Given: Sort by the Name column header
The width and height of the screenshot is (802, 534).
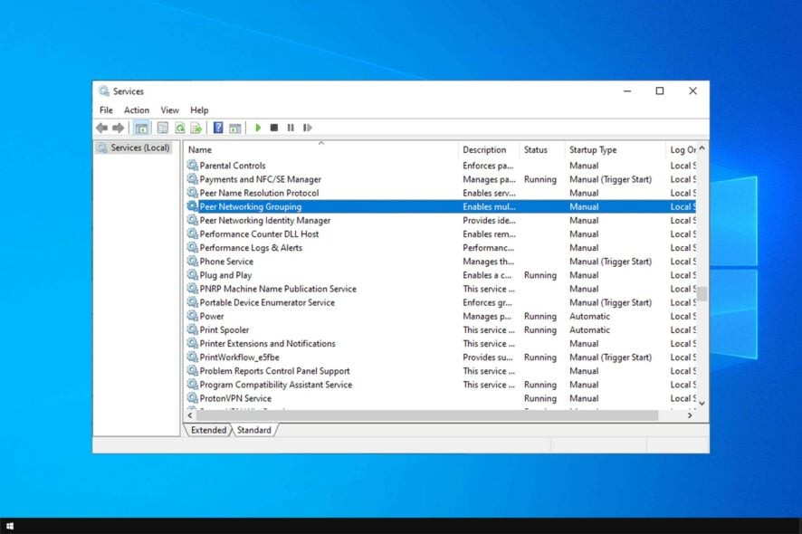Looking at the screenshot, I should tap(321, 149).
